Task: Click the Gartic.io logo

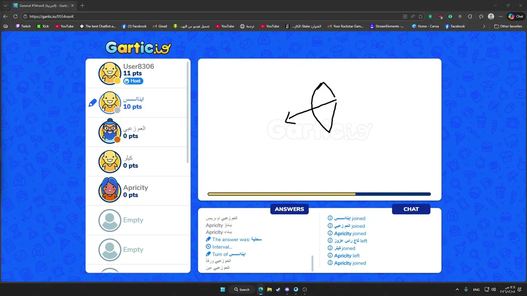Action: coord(138,47)
